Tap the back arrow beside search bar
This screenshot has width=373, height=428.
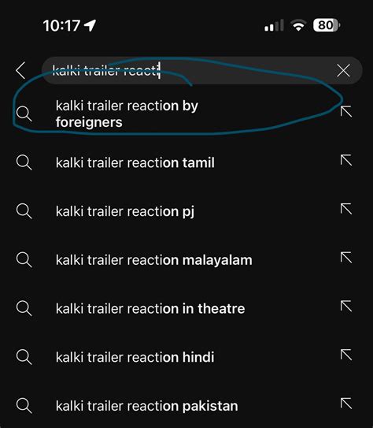coord(20,70)
